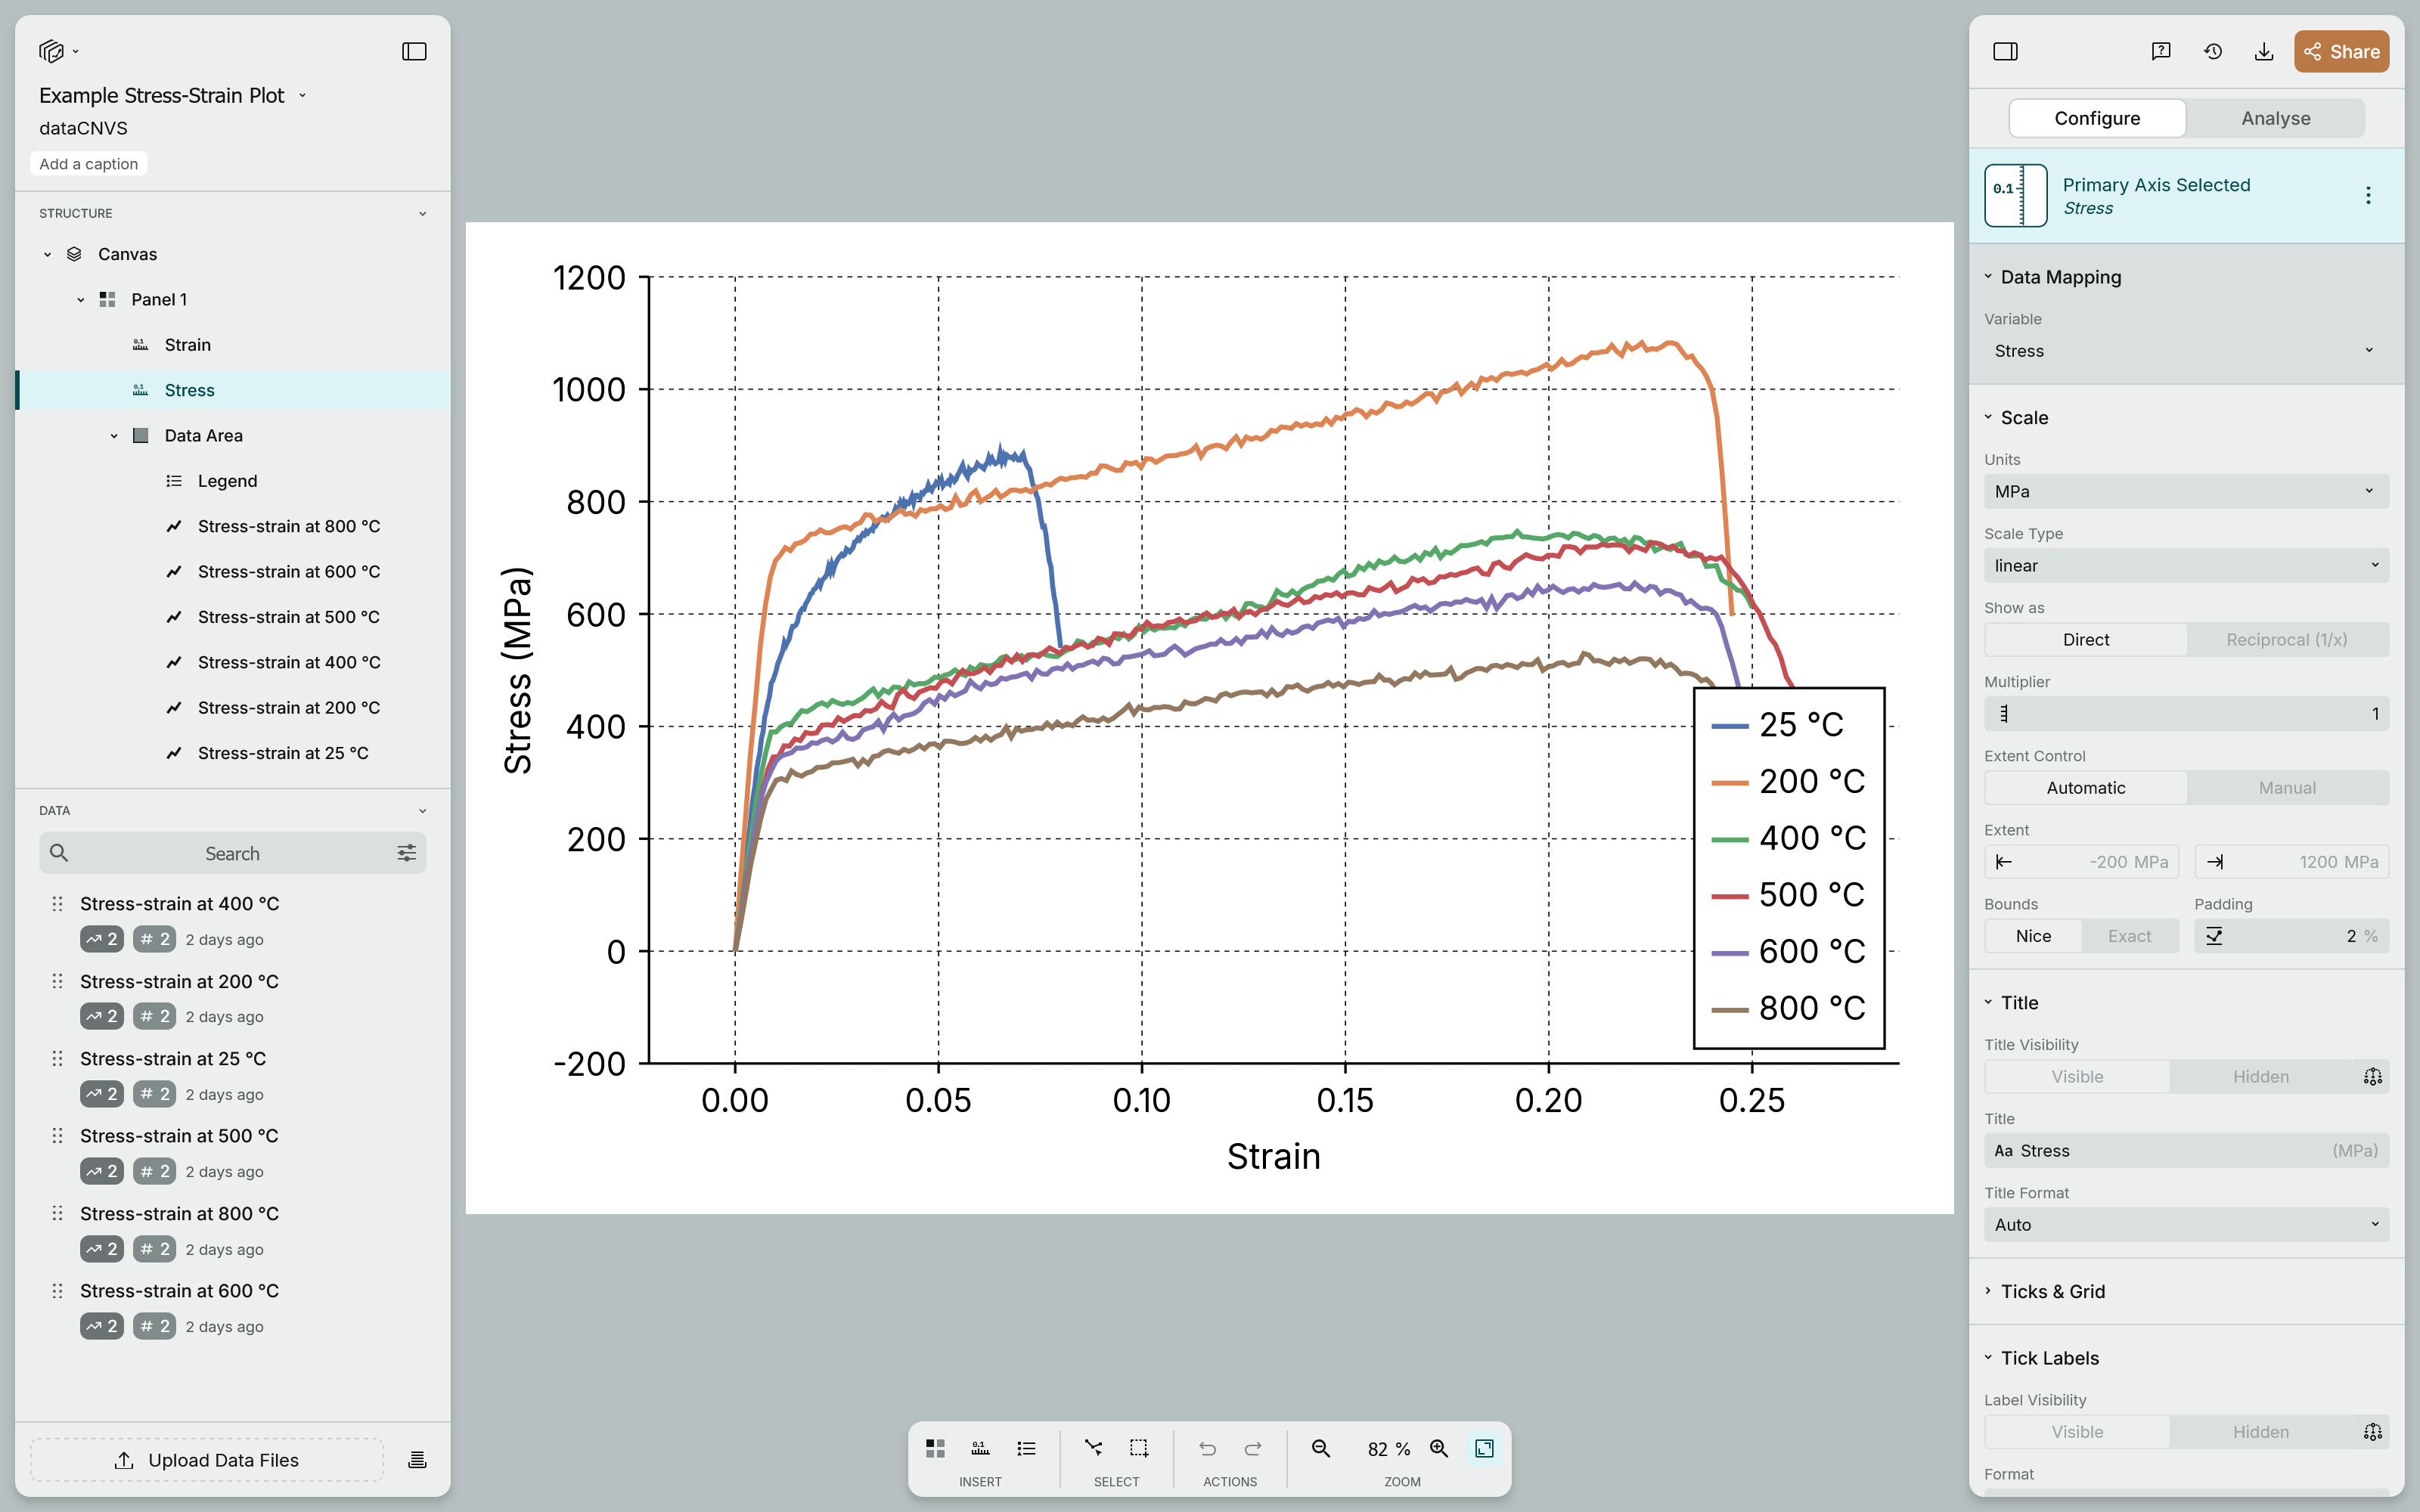Fit canvas to screen icon
The image size is (2420, 1512).
click(x=1484, y=1448)
